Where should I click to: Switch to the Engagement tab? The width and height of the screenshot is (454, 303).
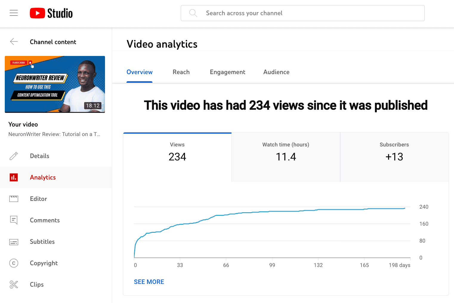click(x=227, y=72)
